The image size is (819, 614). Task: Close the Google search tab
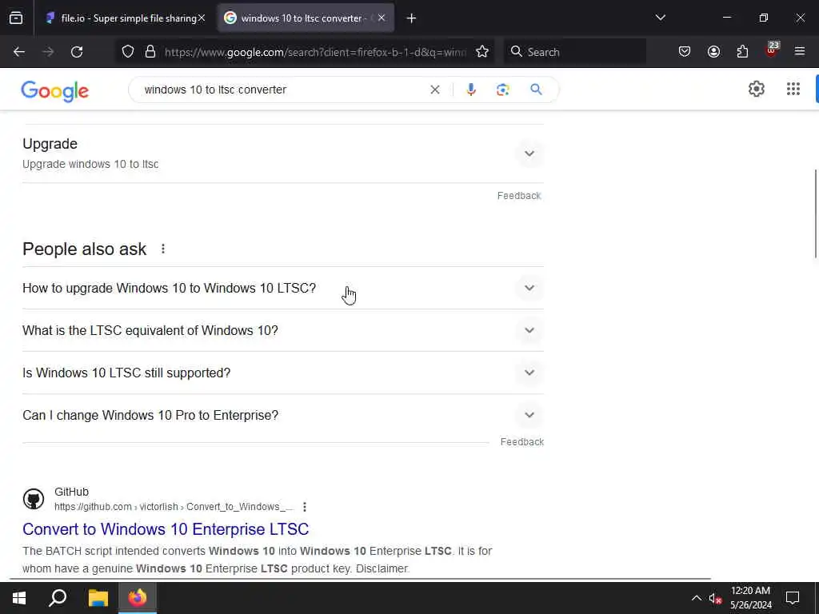[382, 18]
